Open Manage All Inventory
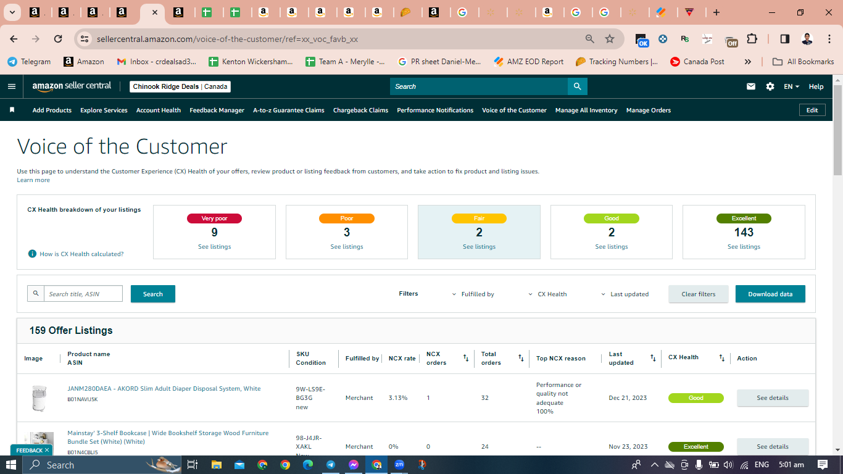Screen dimensions: 843x474 tap(586, 110)
